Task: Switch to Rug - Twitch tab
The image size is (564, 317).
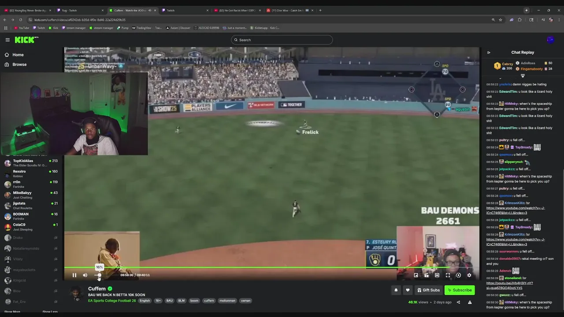Action: tap(80, 10)
